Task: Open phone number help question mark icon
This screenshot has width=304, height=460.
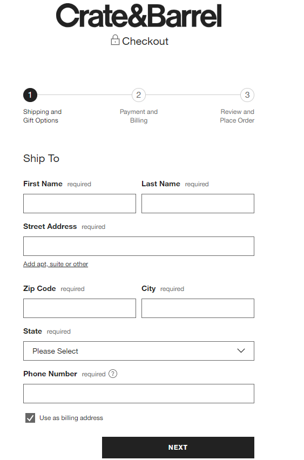Action: point(113,374)
